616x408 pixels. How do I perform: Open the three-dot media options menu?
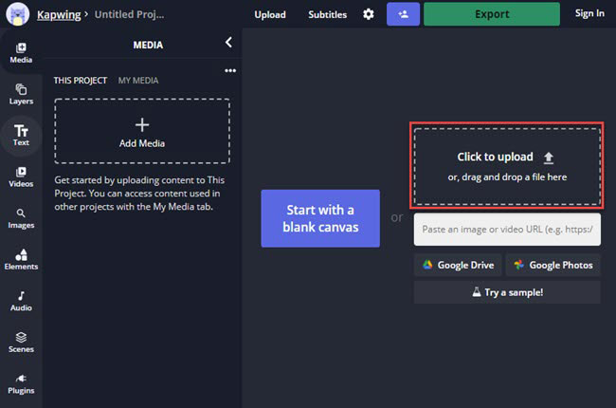229,70
